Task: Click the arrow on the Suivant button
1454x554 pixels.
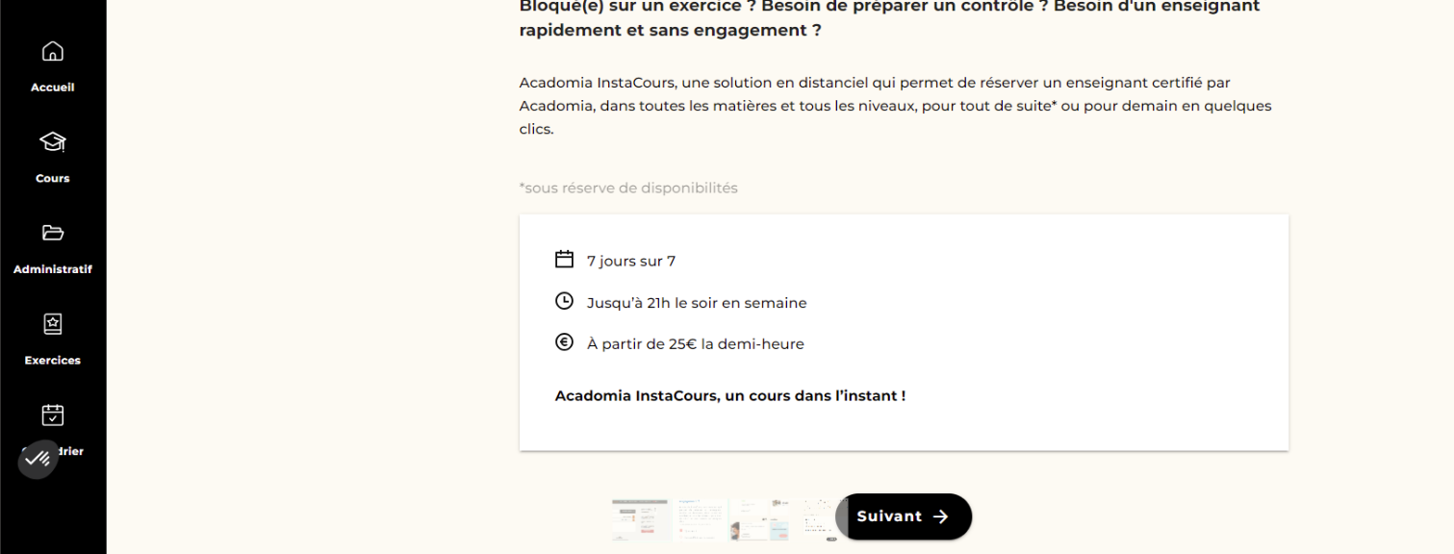Action: 941,516
